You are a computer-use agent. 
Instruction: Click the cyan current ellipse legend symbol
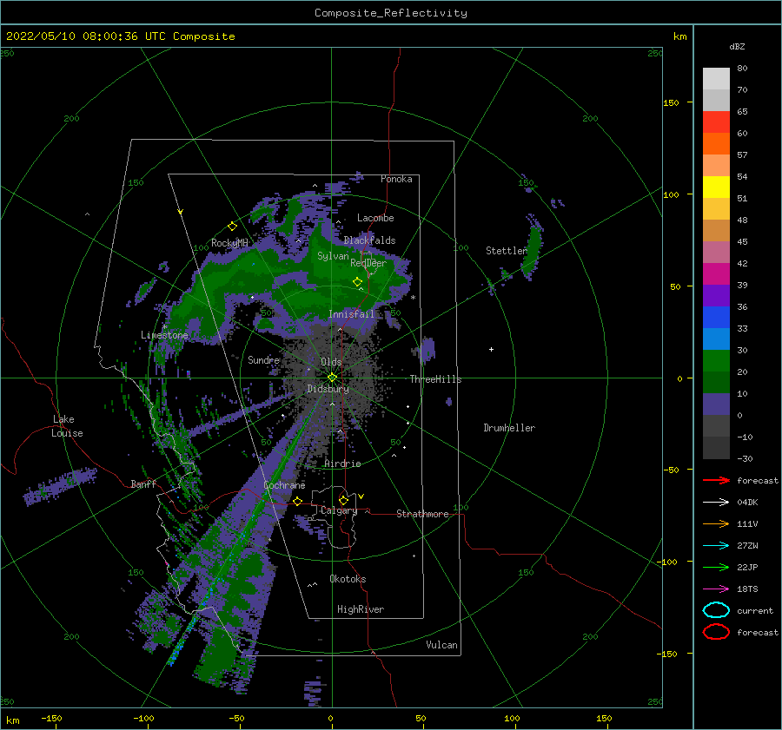[x=716, y=610]
